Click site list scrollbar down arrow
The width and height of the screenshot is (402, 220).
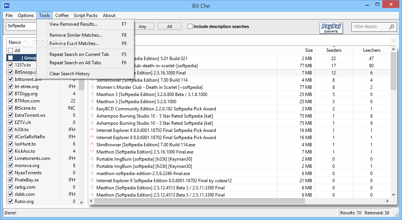(82, 203)
